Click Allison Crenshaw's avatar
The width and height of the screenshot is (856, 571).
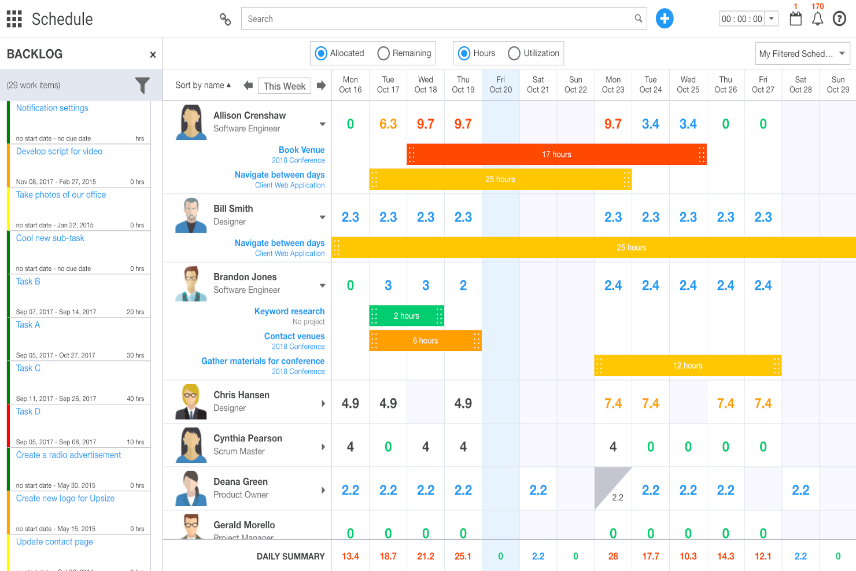pos(191,122)
